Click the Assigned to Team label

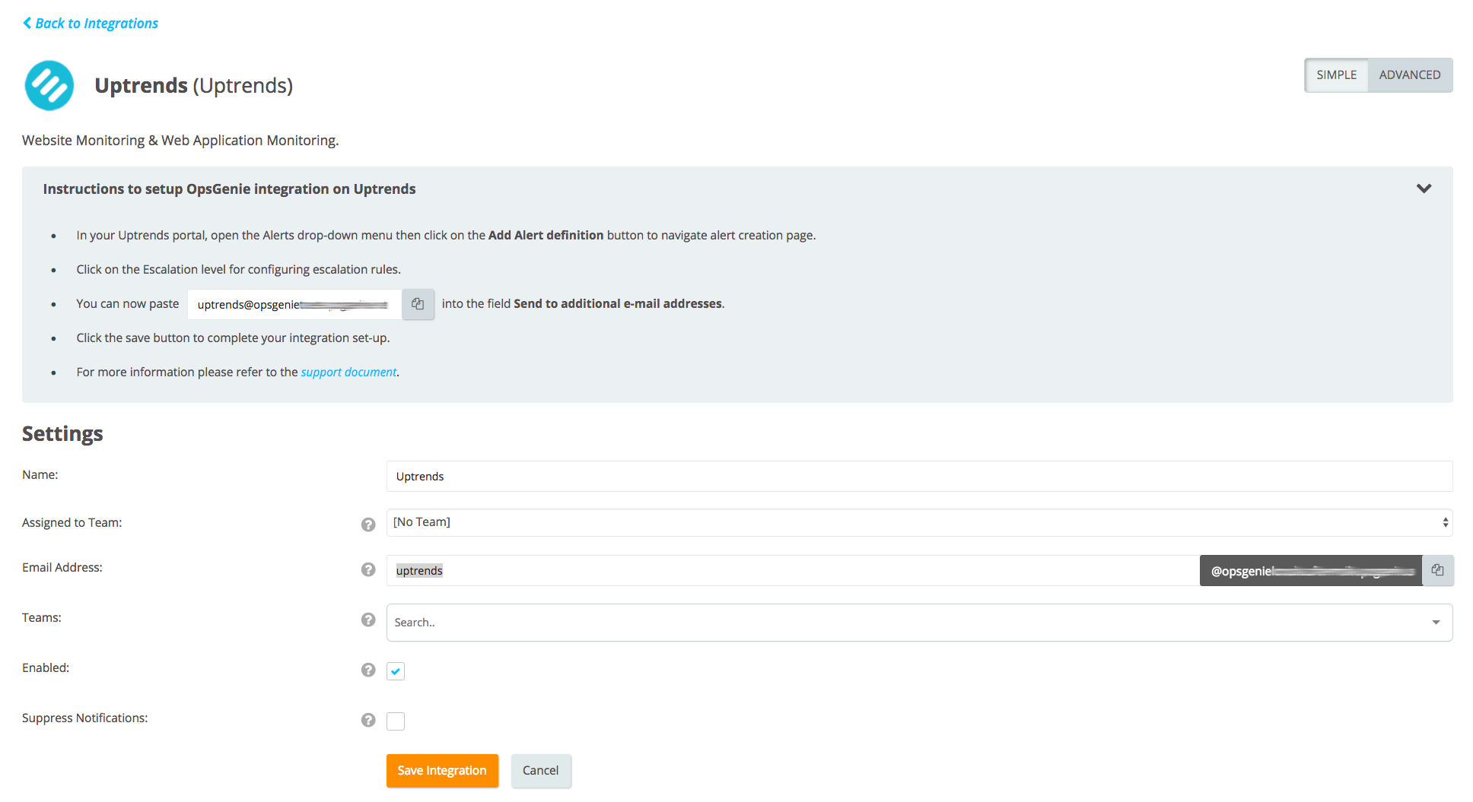pyautogui.click(x=72, y=523)
